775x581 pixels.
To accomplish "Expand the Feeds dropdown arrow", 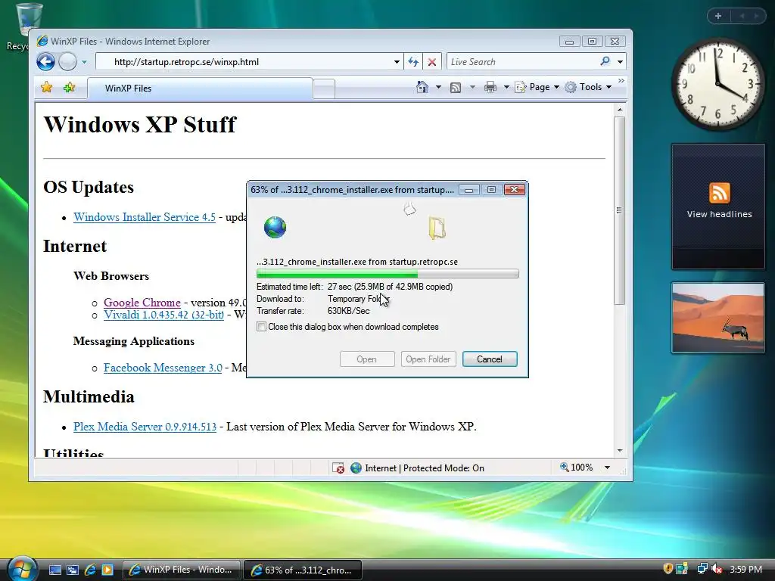I will 472,88.
